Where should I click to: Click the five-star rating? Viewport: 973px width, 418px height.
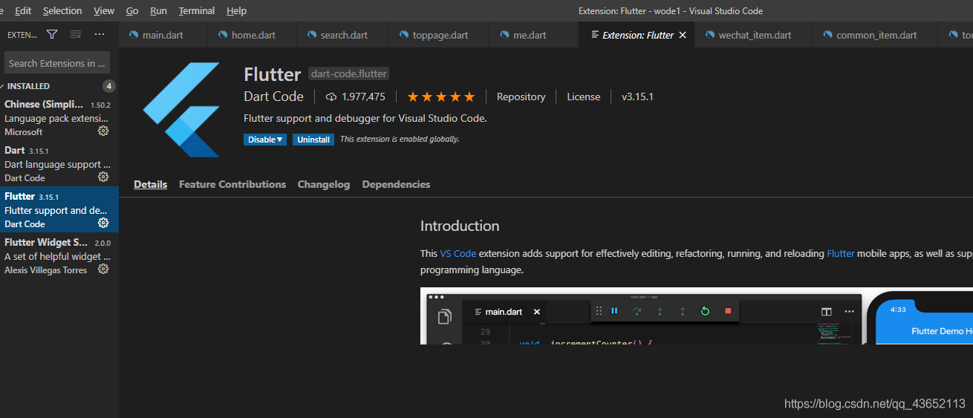point(440,97)
